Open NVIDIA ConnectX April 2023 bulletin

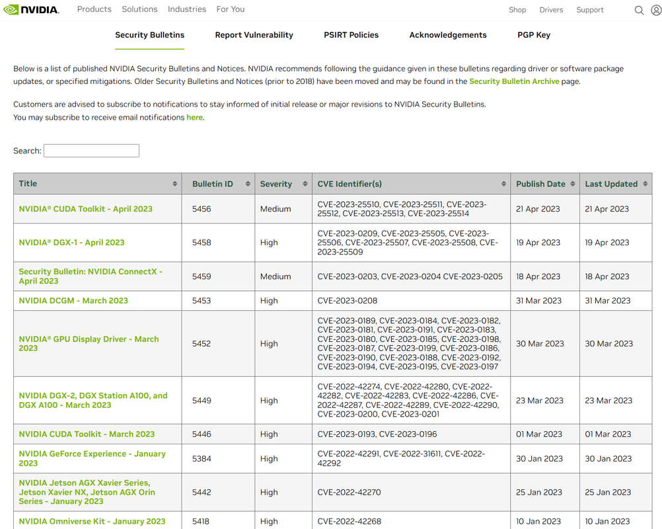click(x=91, y=276)
